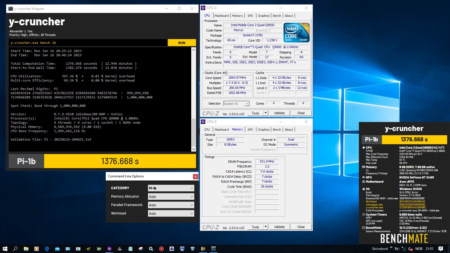Expand Tools arrow in CPU-Z CPU window
The image size is (450, 253).
click(x=265, y=113)
